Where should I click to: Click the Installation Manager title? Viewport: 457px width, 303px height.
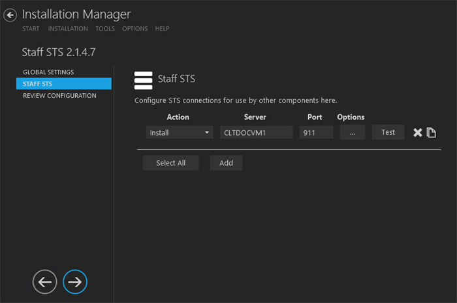(76, 14)
